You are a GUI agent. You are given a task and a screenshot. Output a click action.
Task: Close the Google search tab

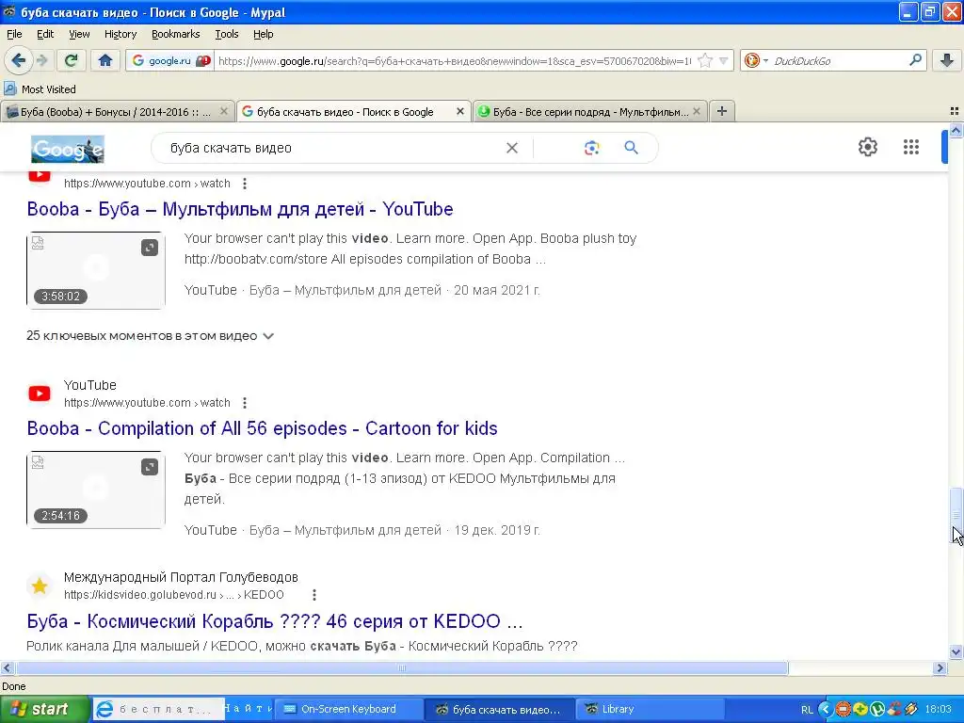coord(459,111)
